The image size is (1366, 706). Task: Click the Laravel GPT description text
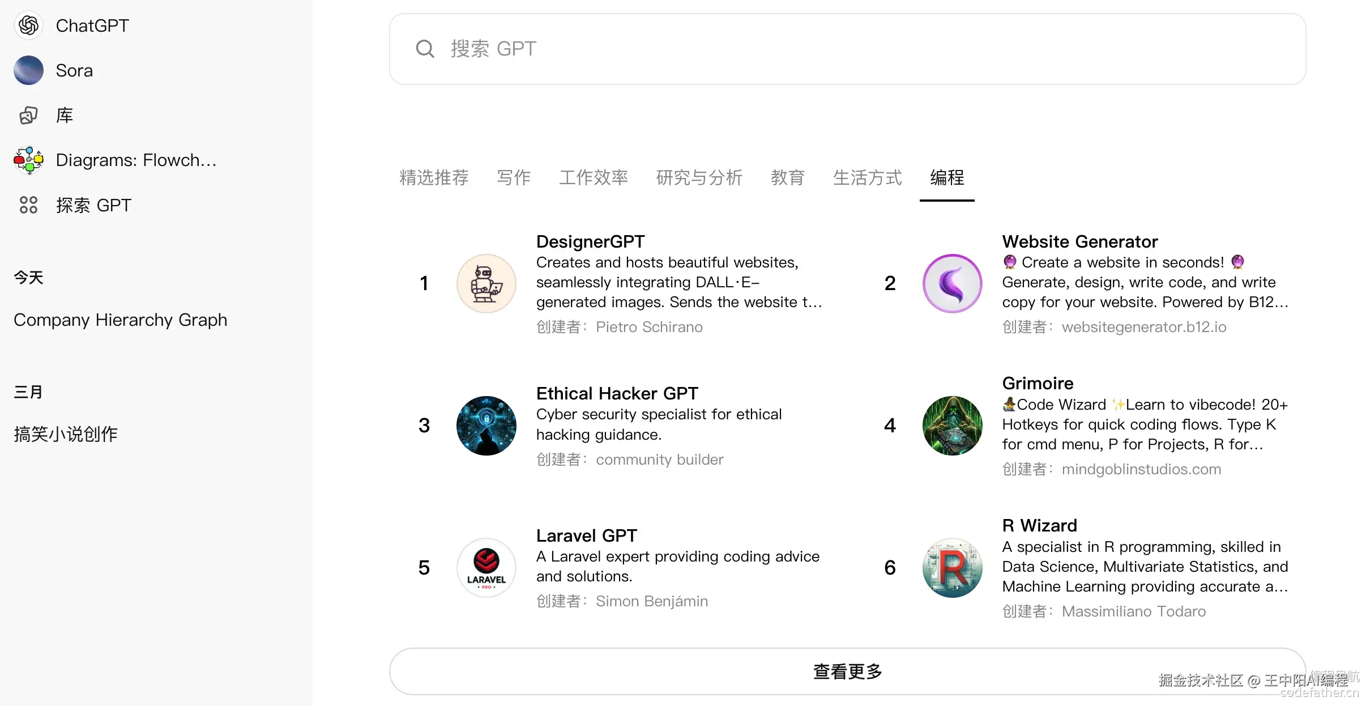pos(678,567)
